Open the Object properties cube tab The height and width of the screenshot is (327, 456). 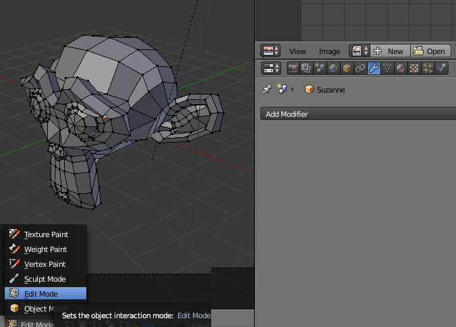[x=347, y=68]
